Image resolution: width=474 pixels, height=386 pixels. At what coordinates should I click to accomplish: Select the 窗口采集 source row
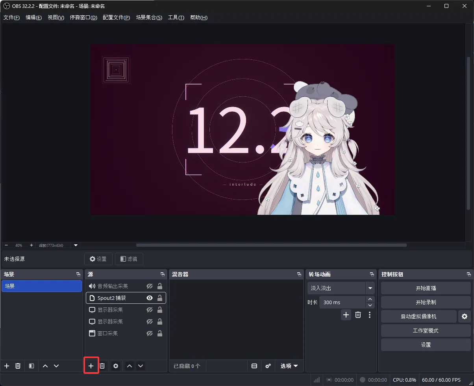click(126, 333)
